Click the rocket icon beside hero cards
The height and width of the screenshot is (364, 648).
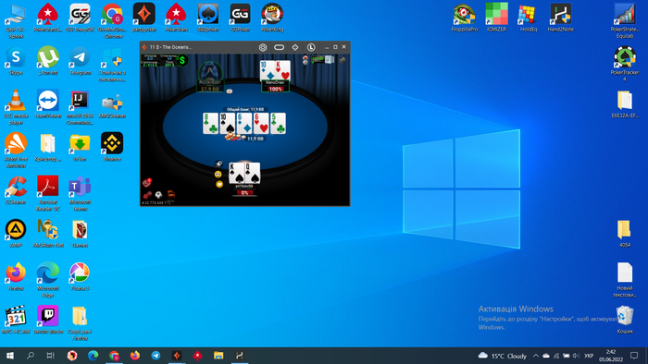(218, 164)
